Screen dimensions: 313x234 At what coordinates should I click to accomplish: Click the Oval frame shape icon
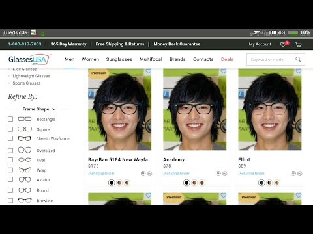[x=25, y=160]
